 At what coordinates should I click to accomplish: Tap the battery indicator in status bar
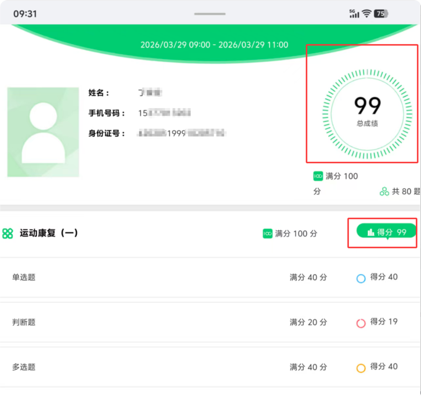click(381, 14)
